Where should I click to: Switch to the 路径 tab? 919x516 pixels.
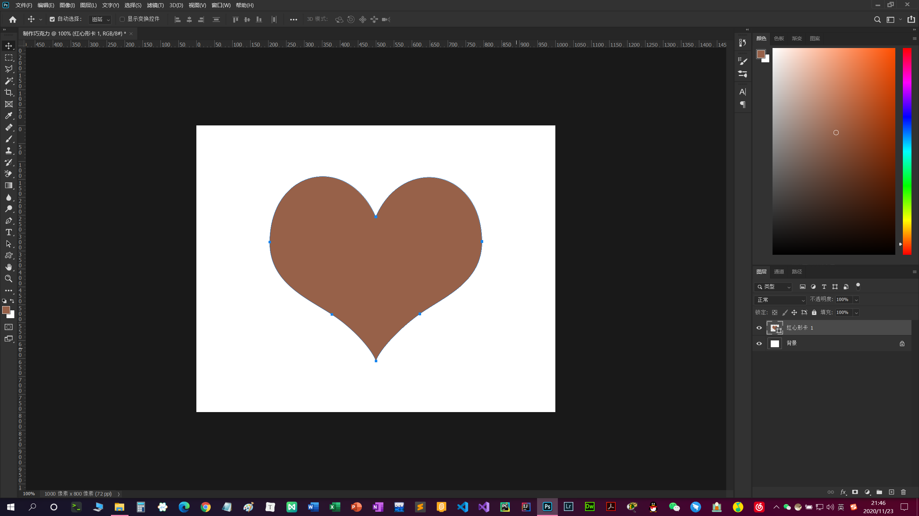point(797,272)
